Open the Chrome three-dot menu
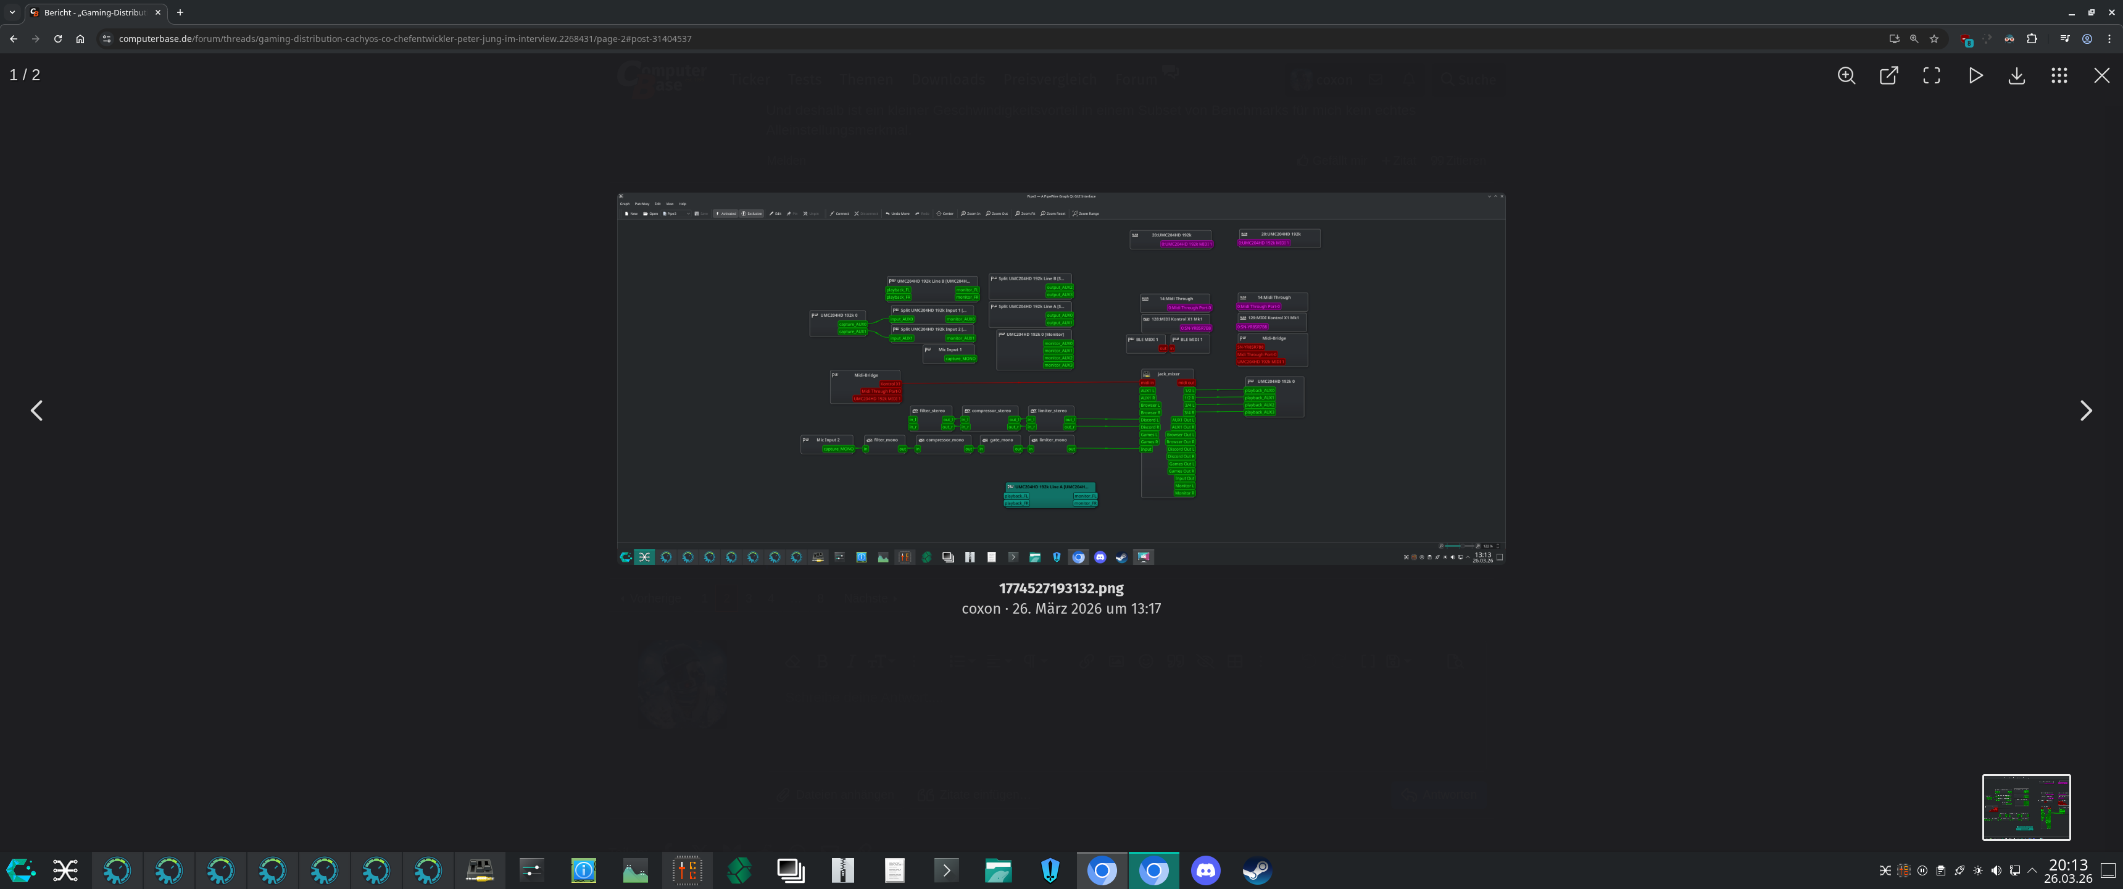This screenshot has height=889, width=2123. coord(2108,39)
